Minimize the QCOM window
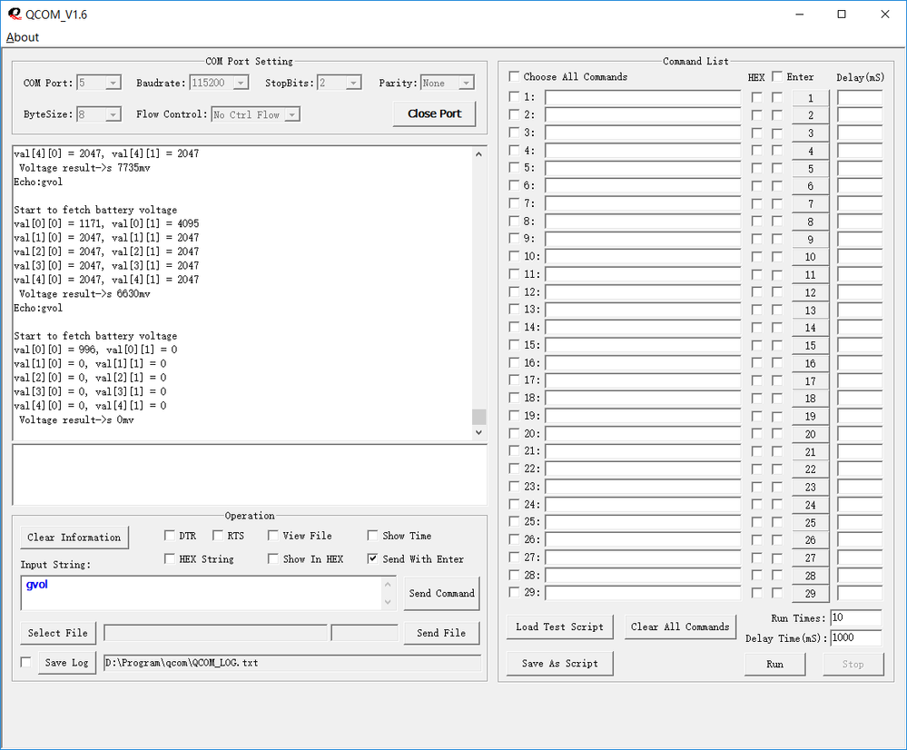 [799, 15]
